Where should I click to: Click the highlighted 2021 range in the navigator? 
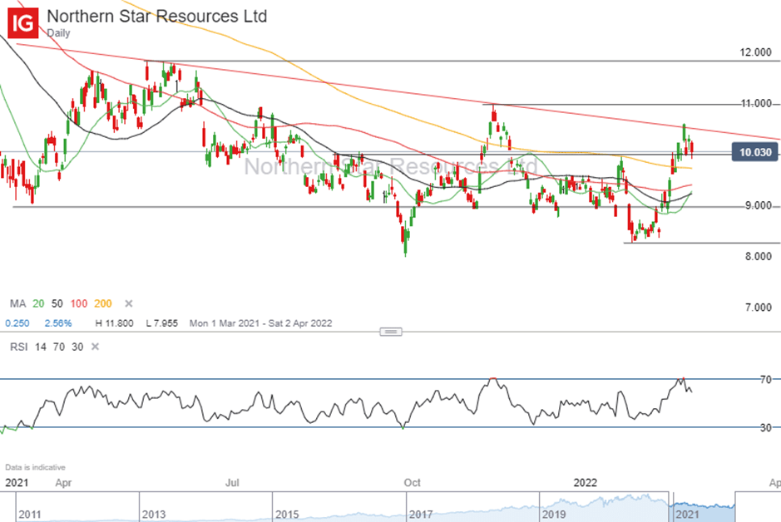pos(704,507)
